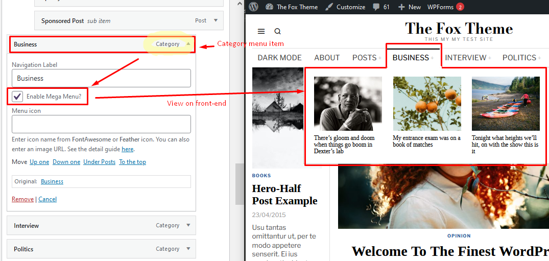
Task: Expand the Politics menu item
Action: point(188,249)
